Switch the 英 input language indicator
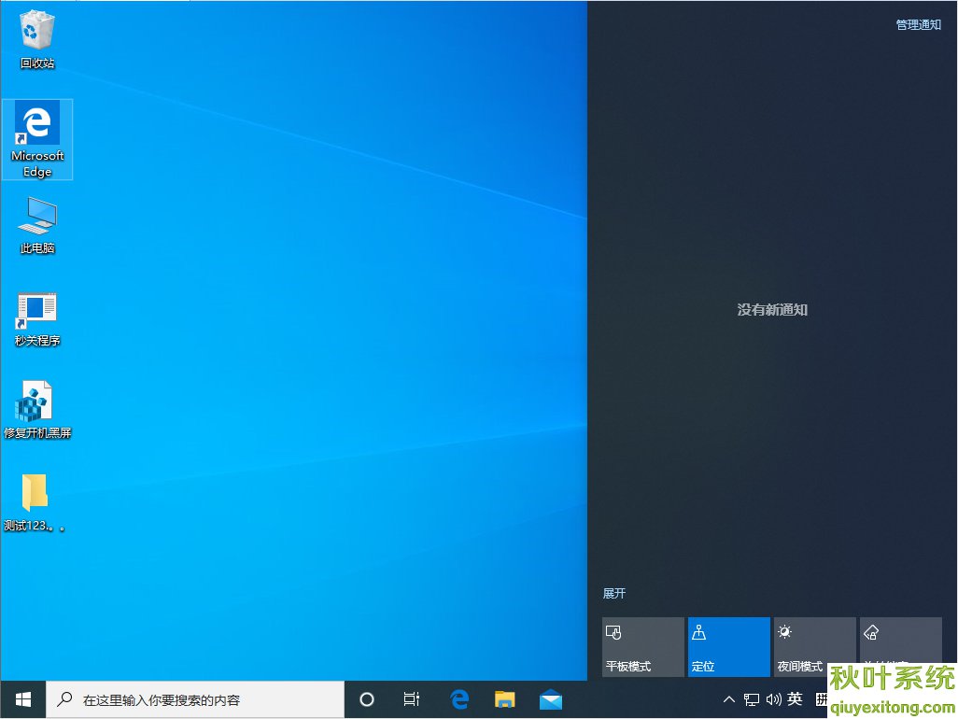Viewport: 958px width, 719px height. click(x=795, y=698)
